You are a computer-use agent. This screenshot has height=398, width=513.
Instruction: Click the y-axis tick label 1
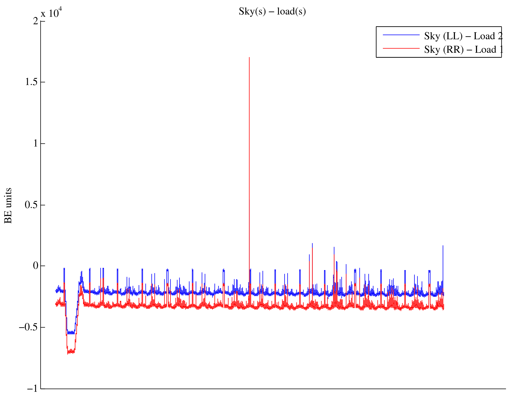pos(36,143)
